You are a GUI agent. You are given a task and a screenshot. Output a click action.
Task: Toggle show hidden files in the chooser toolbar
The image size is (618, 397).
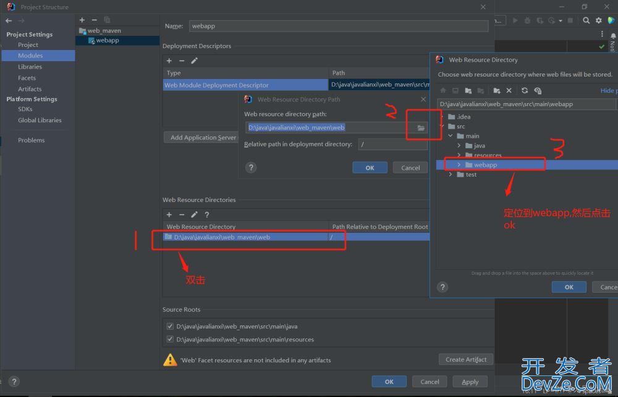coord(538,91)
